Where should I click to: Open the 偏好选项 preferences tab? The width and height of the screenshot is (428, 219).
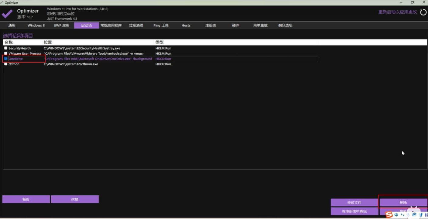[x=285, y=26]
